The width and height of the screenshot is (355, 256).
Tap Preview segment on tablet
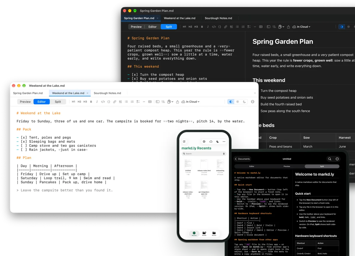pyautogui.click(x=287, y=166)
